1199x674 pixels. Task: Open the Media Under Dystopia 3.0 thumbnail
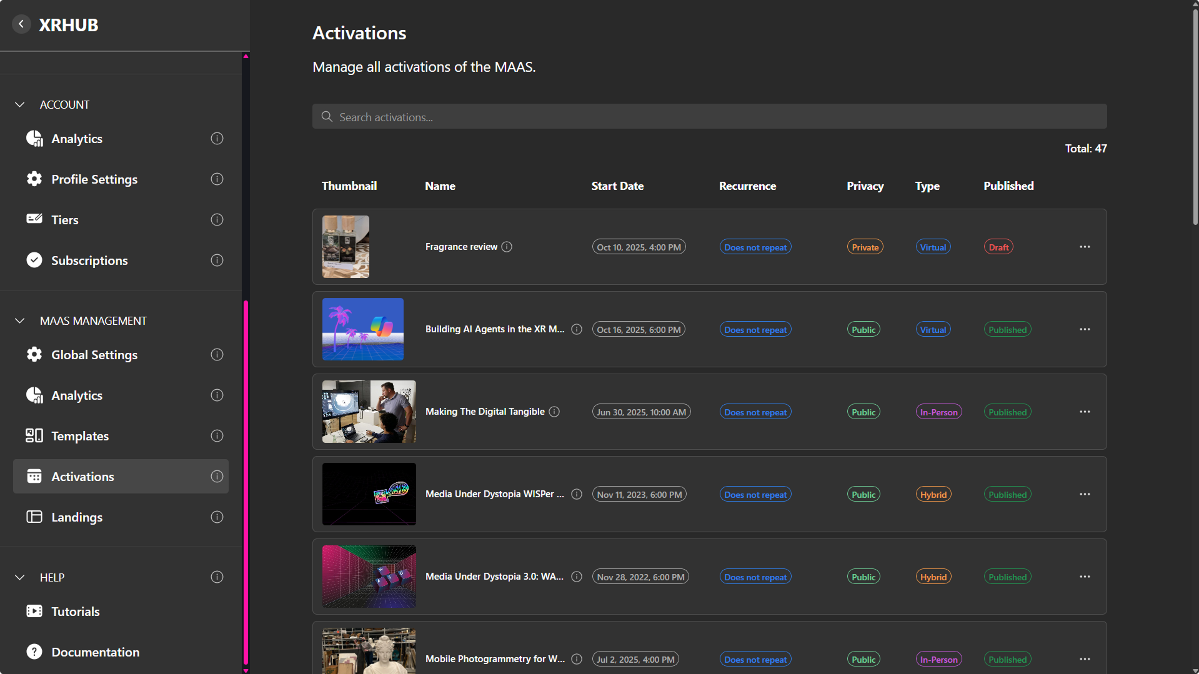(369, 577)
